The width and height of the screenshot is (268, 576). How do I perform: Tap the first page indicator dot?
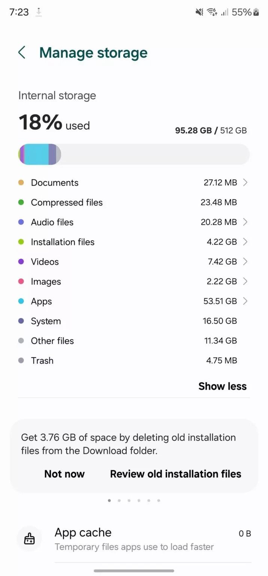(x=109, y=500)
